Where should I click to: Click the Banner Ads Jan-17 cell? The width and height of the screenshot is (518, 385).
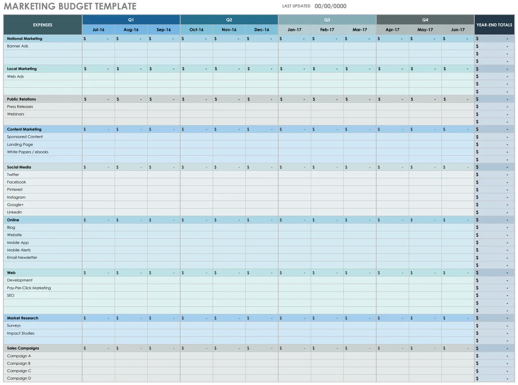point(294,46)
